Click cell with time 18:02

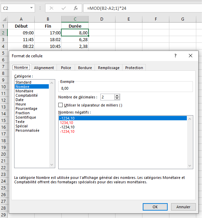coord(48,39)
